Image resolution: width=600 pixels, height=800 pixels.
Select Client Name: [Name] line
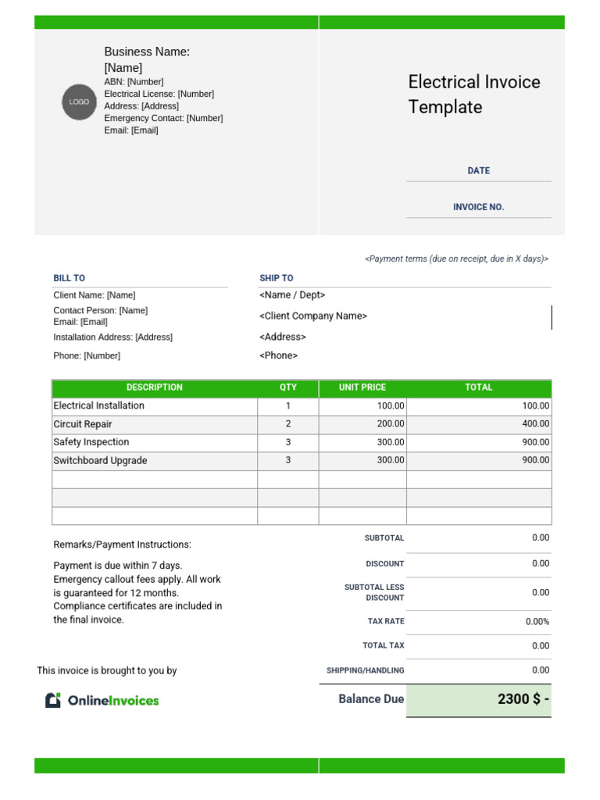(x=95, y=295)
